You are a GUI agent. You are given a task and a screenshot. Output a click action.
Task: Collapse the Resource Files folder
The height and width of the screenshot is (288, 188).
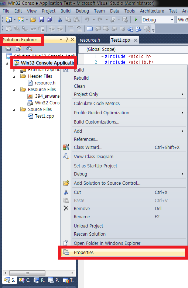[14, 90]
